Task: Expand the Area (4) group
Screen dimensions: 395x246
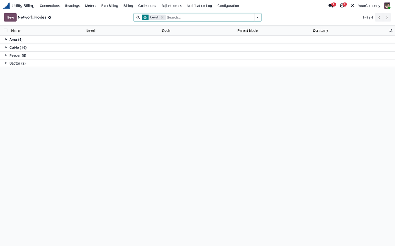Action: [x=197, y=40]
